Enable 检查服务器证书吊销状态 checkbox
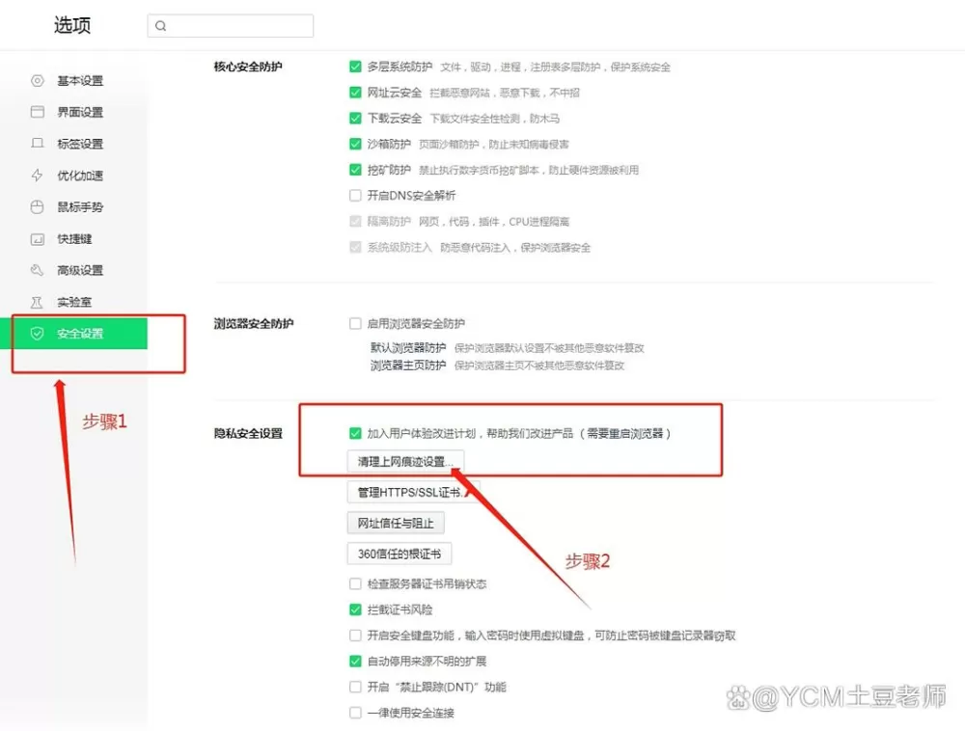The width and height of the screenshot is (965, 731). [x=355, y=583]
